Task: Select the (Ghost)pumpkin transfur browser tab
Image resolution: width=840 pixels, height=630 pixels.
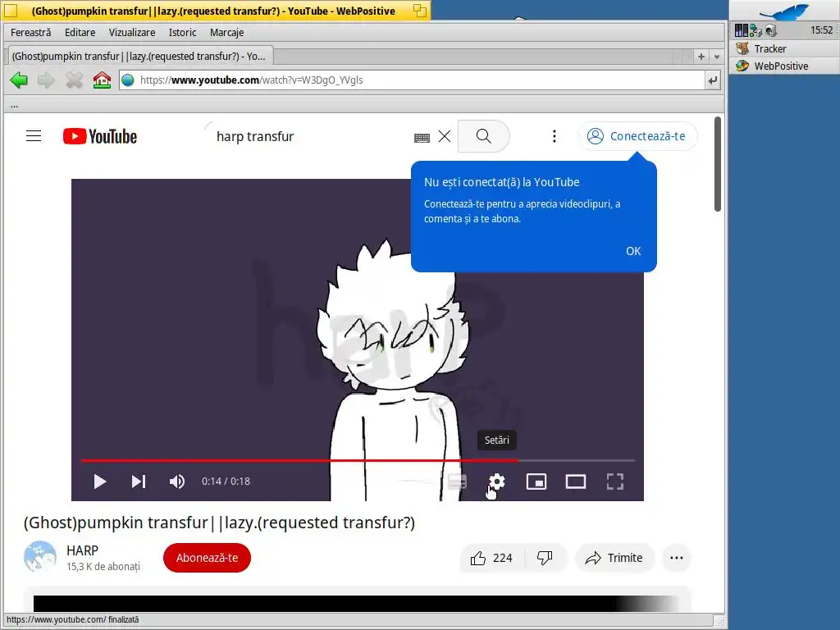Action: coord(139,57)
